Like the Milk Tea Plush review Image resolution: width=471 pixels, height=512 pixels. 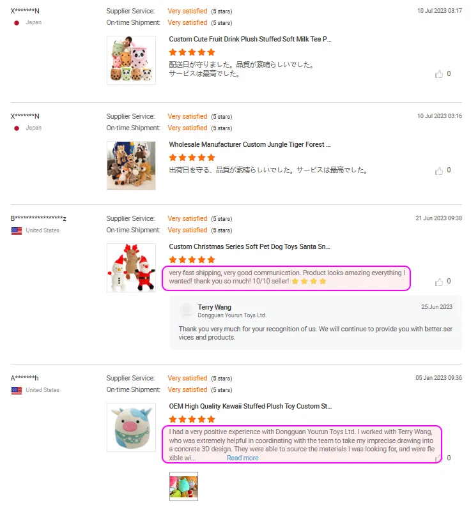pyautogui.click(x=438, y=74)
